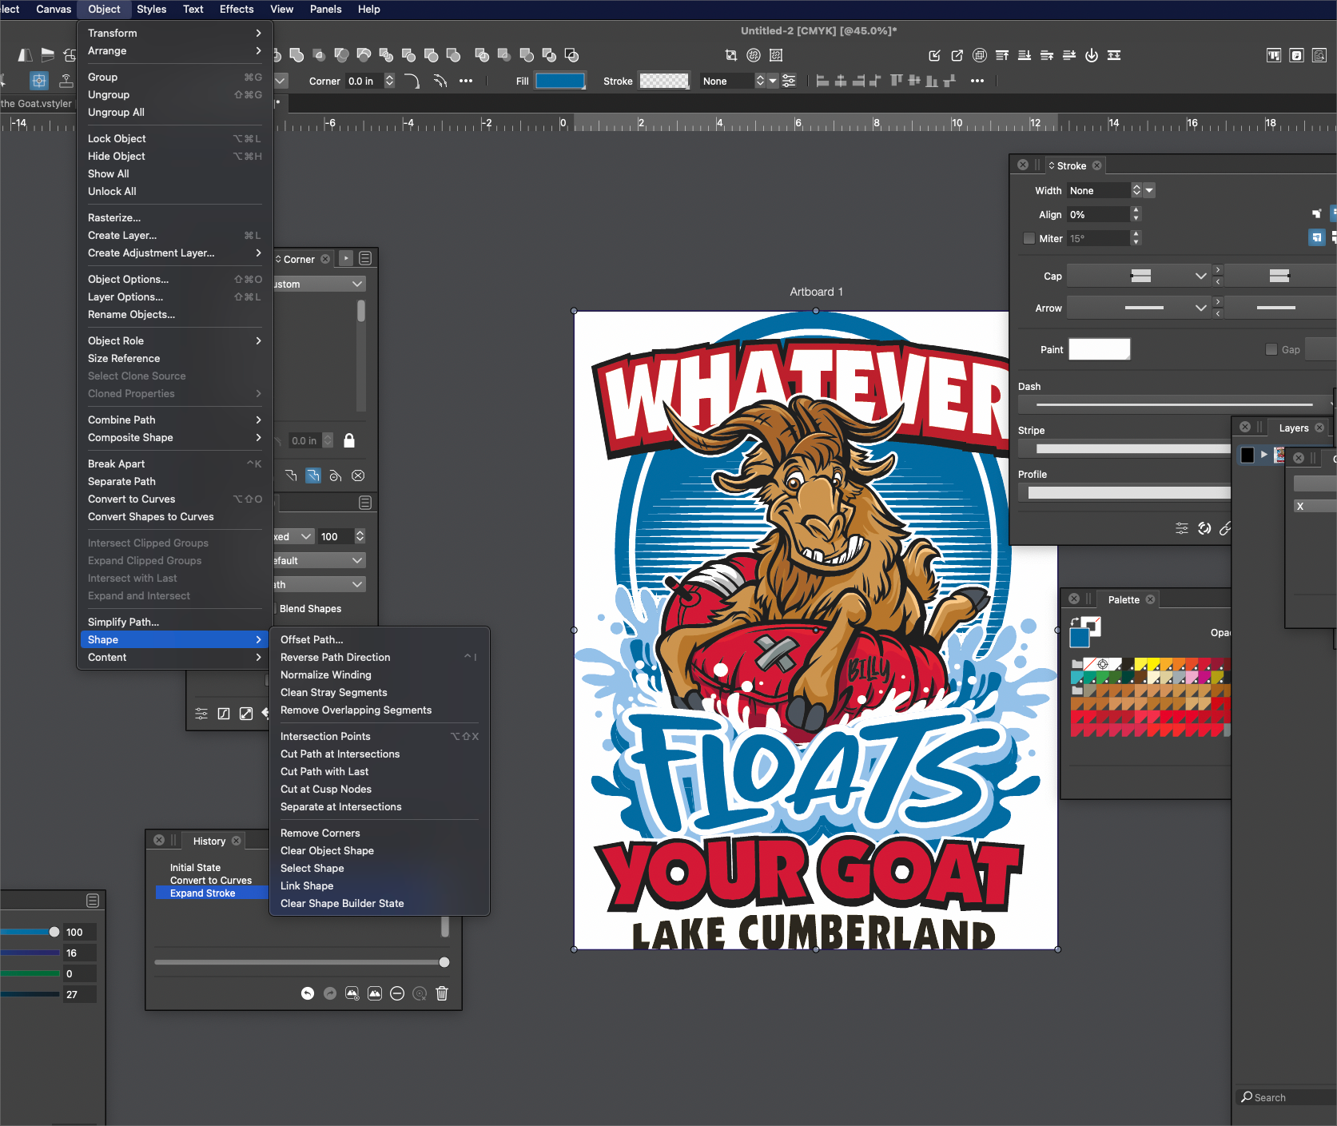Choose Offset Path from Shape submenu
Image resolution: width=1337 pixels, height=1126 pixels.
click(x=312, y=639)
